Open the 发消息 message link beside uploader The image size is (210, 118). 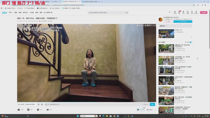[x=176, y=17]
